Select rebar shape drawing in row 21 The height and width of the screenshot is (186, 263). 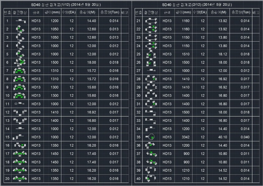pyautogui.click(x=151, y=21)
